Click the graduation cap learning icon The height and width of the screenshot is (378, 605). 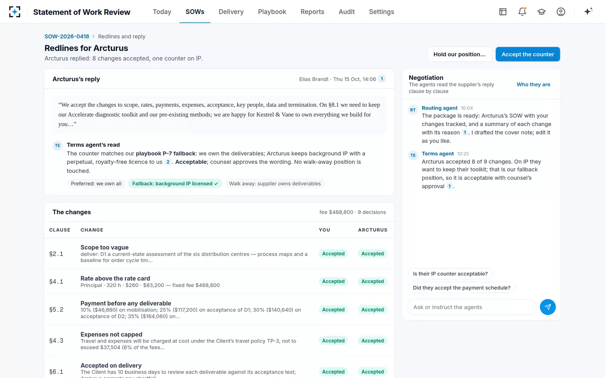pyautogui.click(x=542, y=12)
